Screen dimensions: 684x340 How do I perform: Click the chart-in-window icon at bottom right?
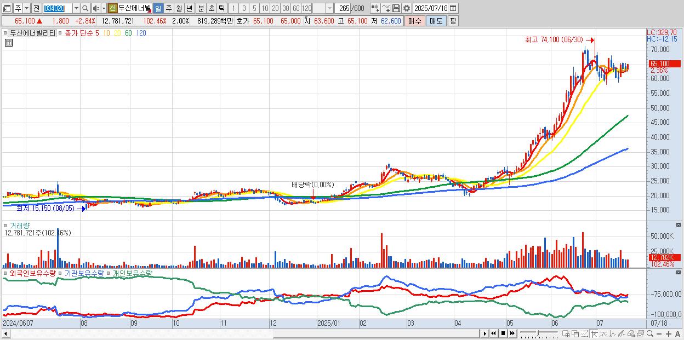640,334
